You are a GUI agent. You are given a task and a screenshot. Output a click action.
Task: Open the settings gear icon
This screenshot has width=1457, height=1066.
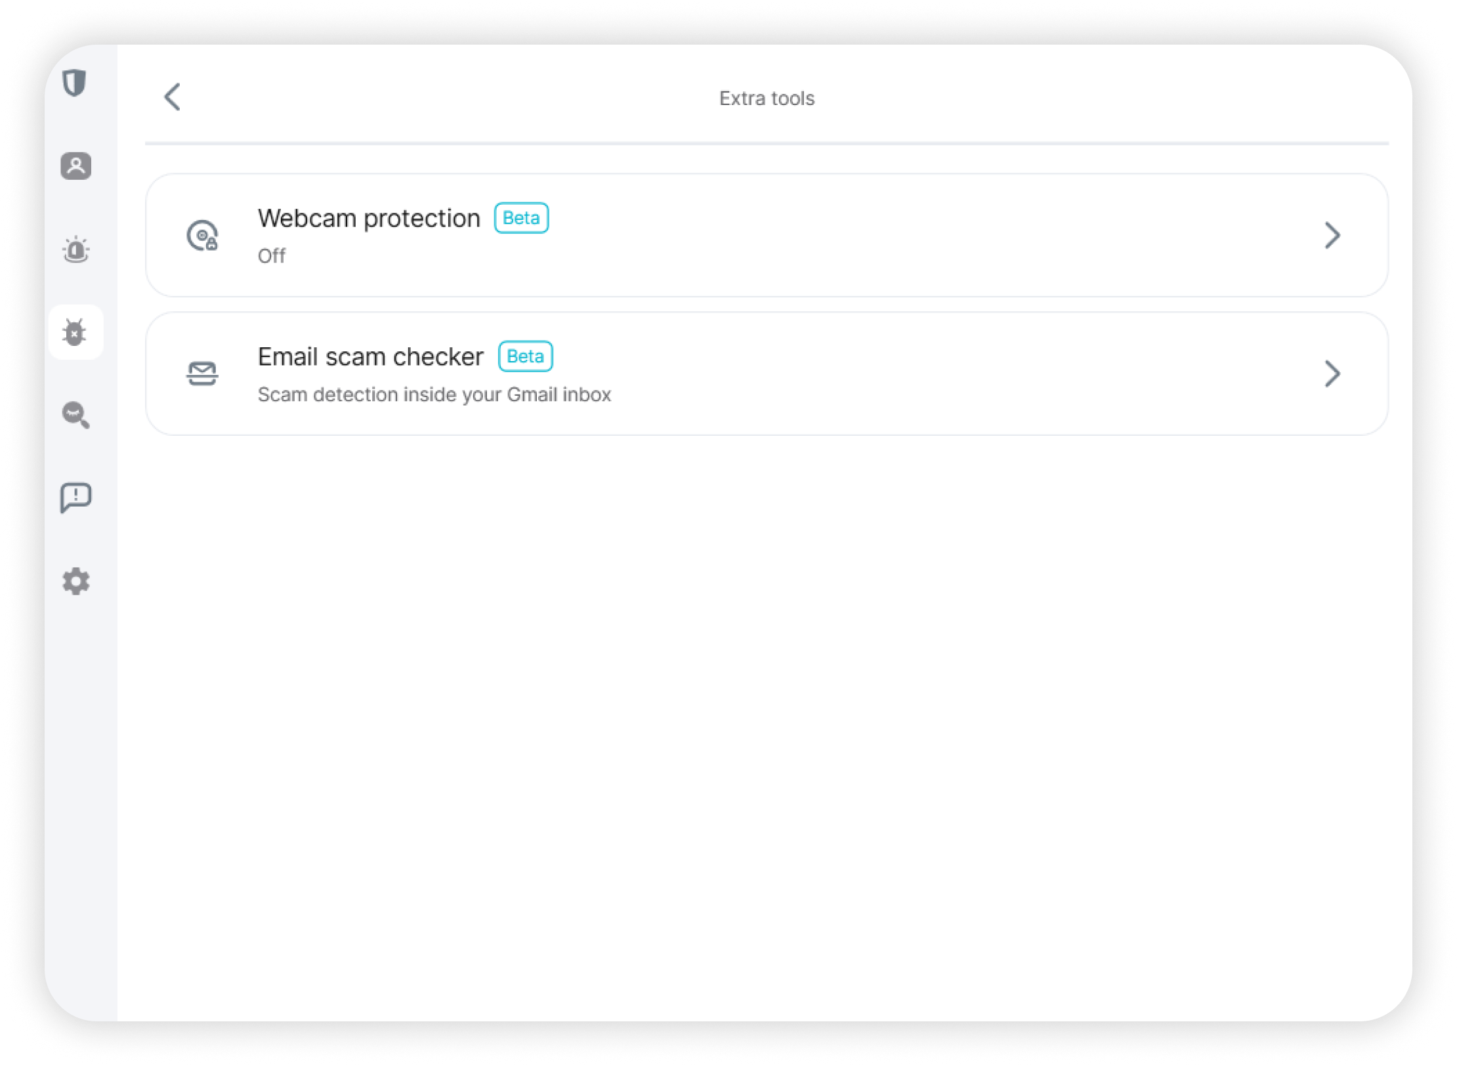(76, 582)
